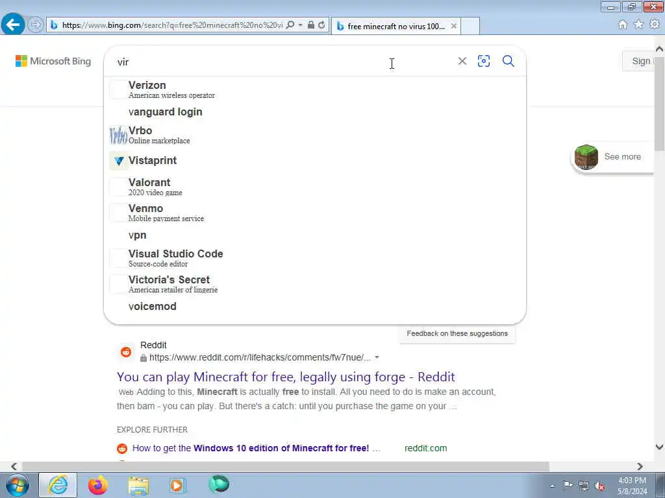The width and height of the screenshot is (665, 498).
Task: Click the Minecraft grass block thumbnail
Action: click(586, 157)
